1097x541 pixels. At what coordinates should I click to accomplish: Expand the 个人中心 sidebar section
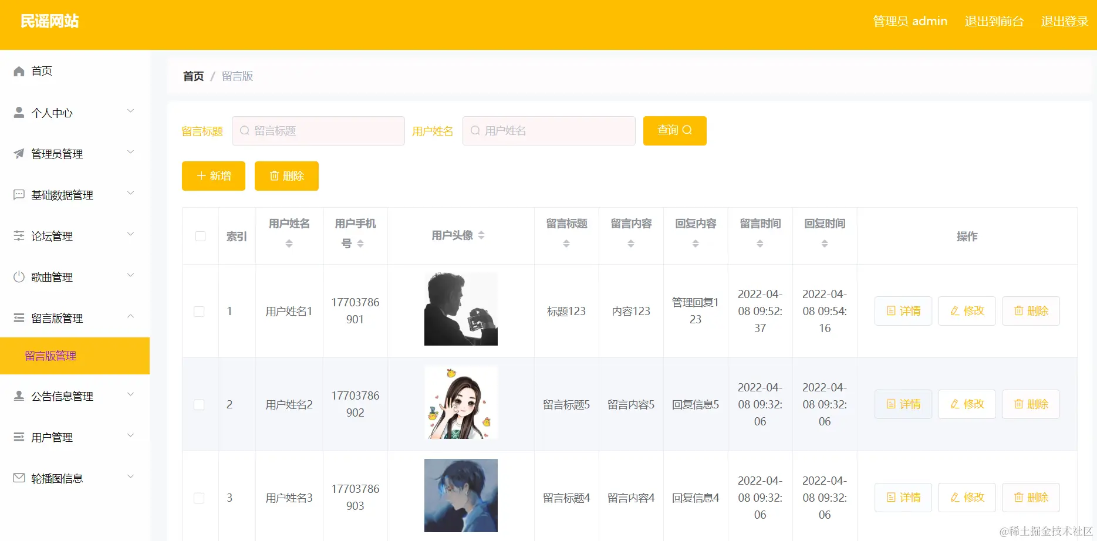130,111
